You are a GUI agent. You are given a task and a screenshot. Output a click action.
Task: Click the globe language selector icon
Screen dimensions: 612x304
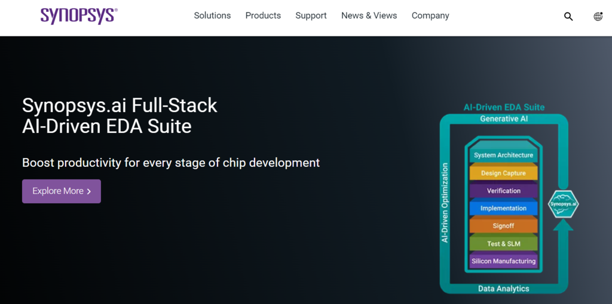pyautogui.click(x=598, y=17)
